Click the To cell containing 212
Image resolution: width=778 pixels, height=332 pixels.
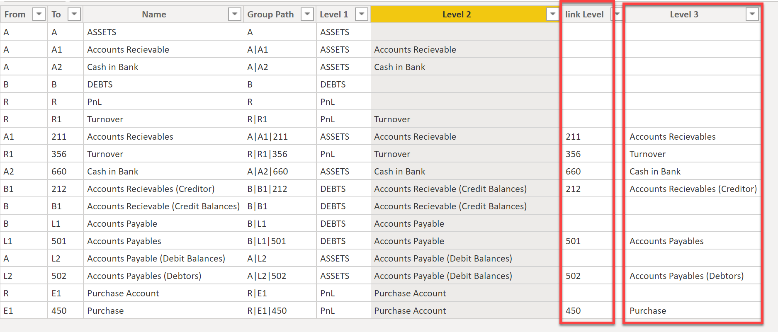tap(59, 189)
